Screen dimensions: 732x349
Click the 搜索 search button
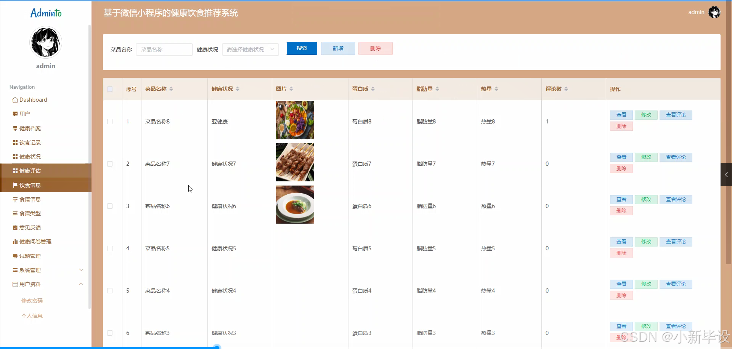pos(302,48)
